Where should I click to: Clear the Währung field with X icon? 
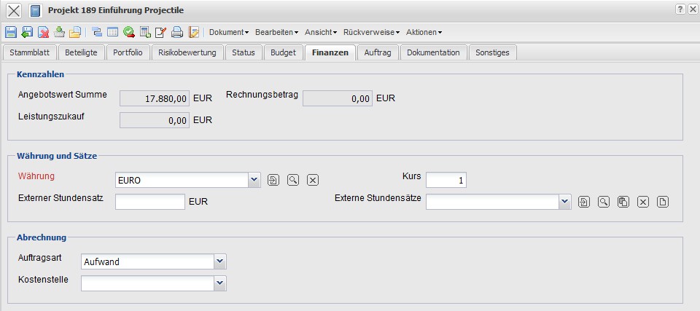pos(312,180)
